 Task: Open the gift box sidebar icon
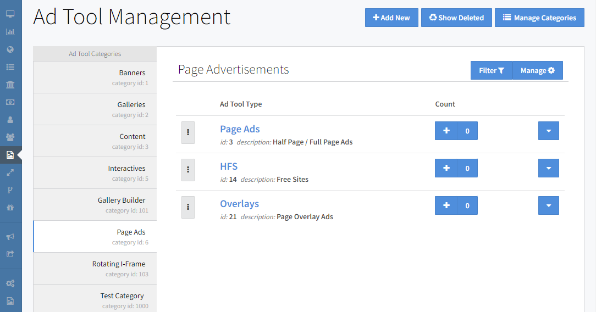10,208
